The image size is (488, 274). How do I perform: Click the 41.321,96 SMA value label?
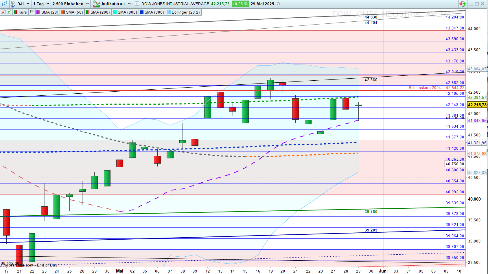(477, 143)
